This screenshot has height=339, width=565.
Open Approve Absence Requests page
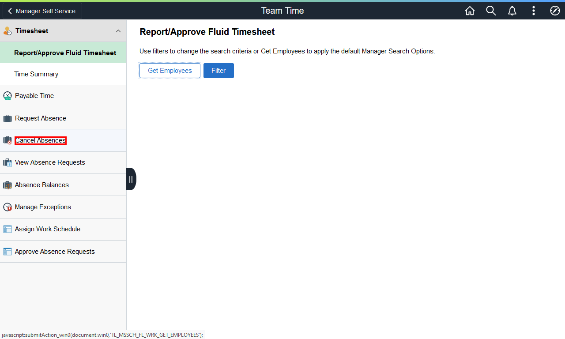63,252
